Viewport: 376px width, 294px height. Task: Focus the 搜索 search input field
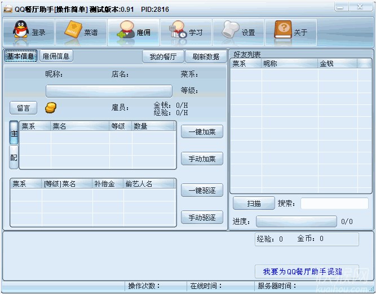pyautogui.click(x=334, y=204)
